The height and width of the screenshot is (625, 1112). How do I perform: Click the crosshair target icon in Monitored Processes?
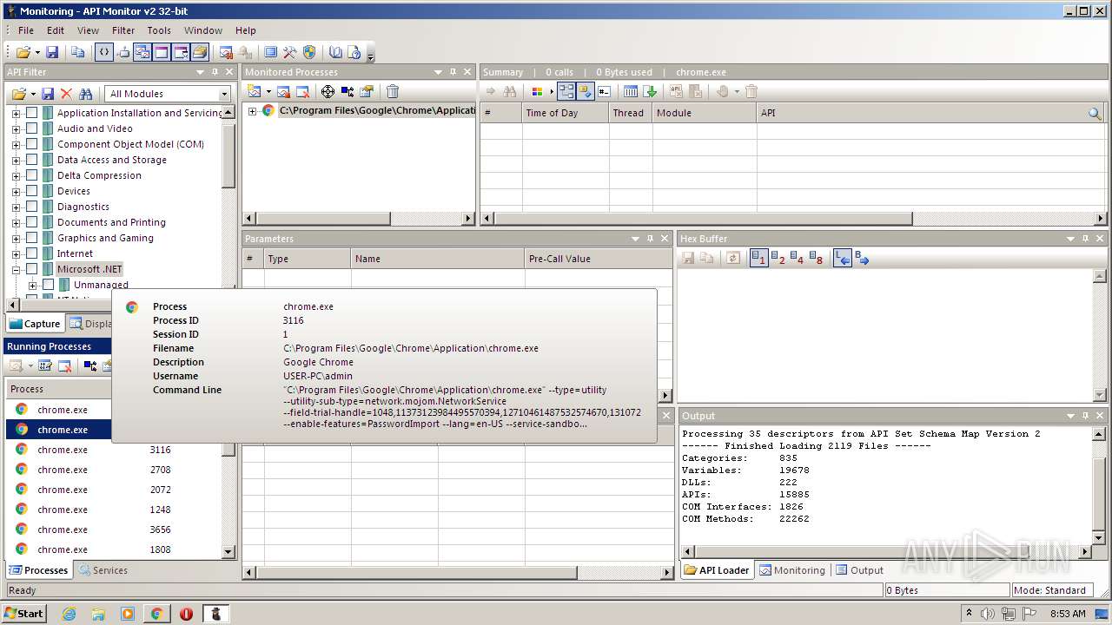[328, 91]
